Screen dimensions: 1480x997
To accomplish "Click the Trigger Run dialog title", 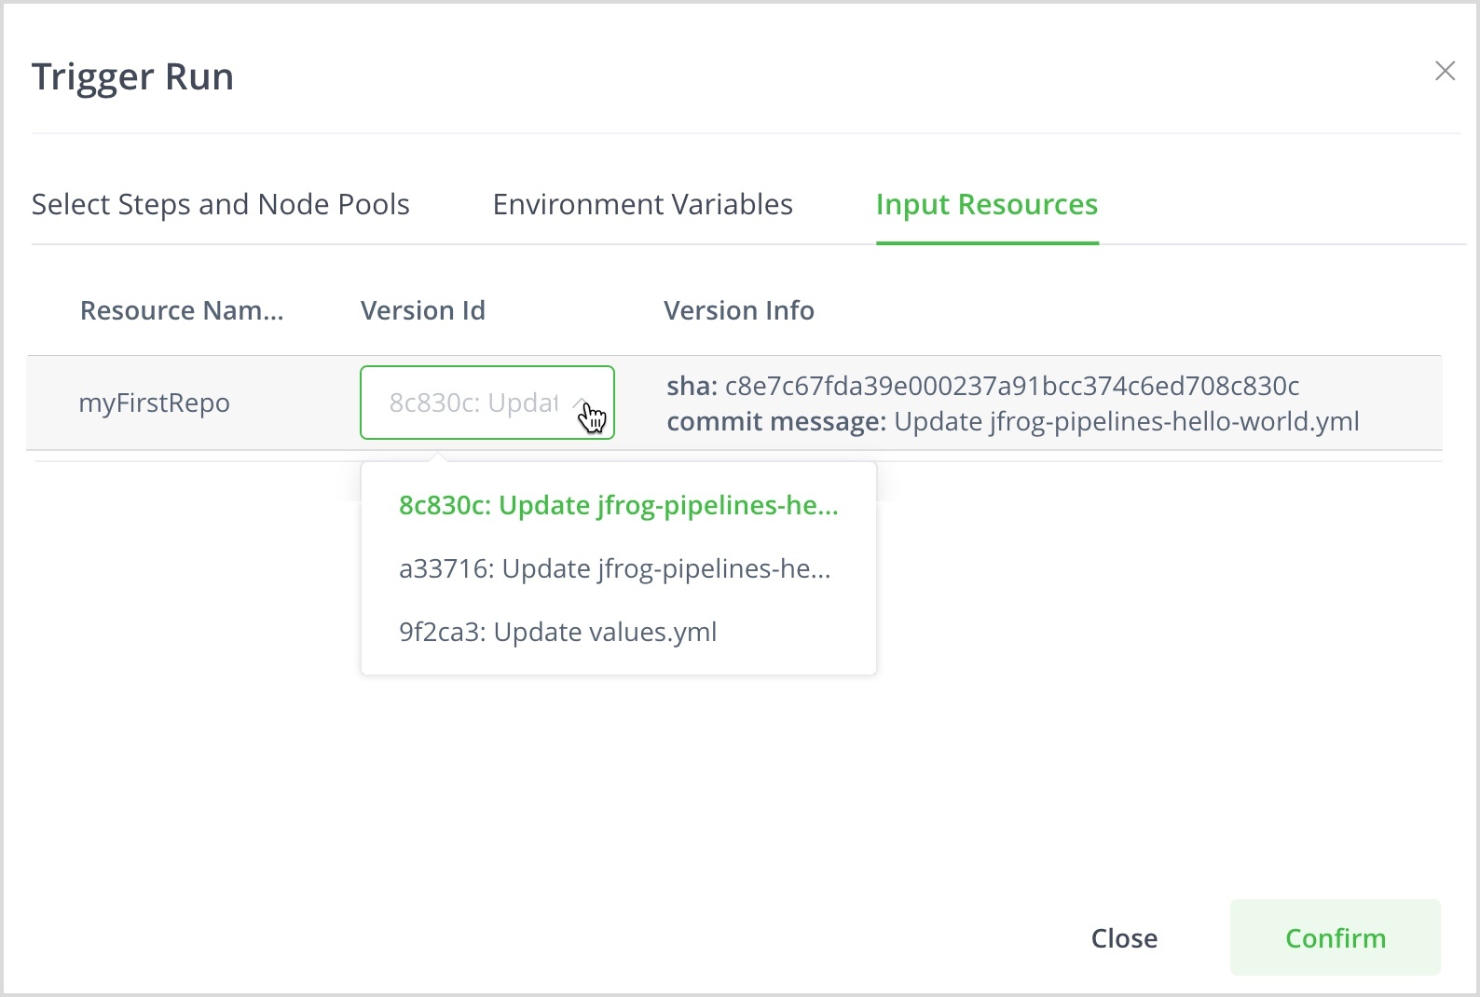I will [132, 76].
